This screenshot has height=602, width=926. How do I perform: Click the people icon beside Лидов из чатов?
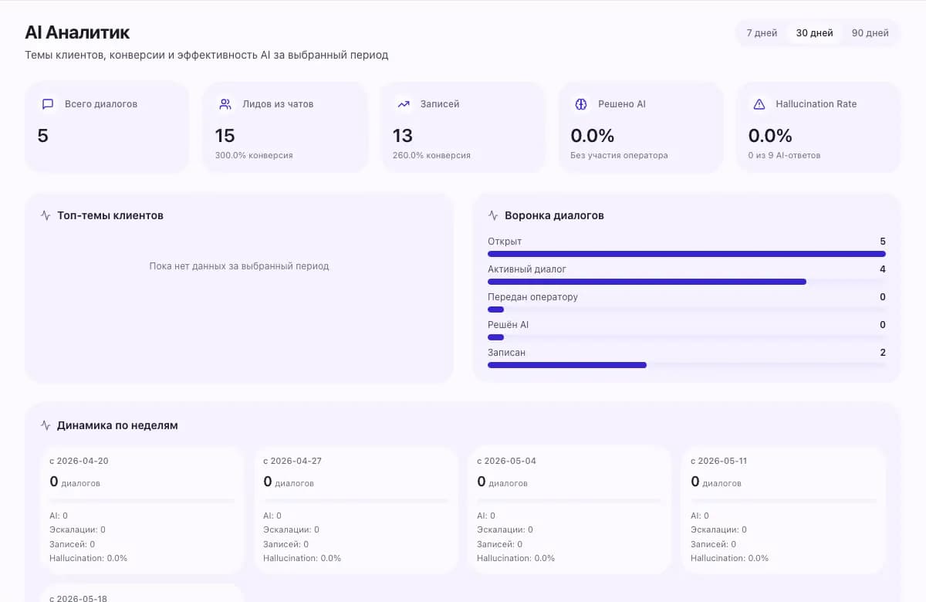(225, 103)
